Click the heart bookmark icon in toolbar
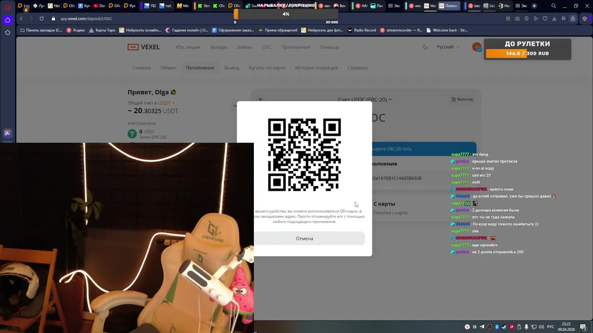The height and width of the screenshot is (333, 593). pyautogui.click(x=545, y=18)
